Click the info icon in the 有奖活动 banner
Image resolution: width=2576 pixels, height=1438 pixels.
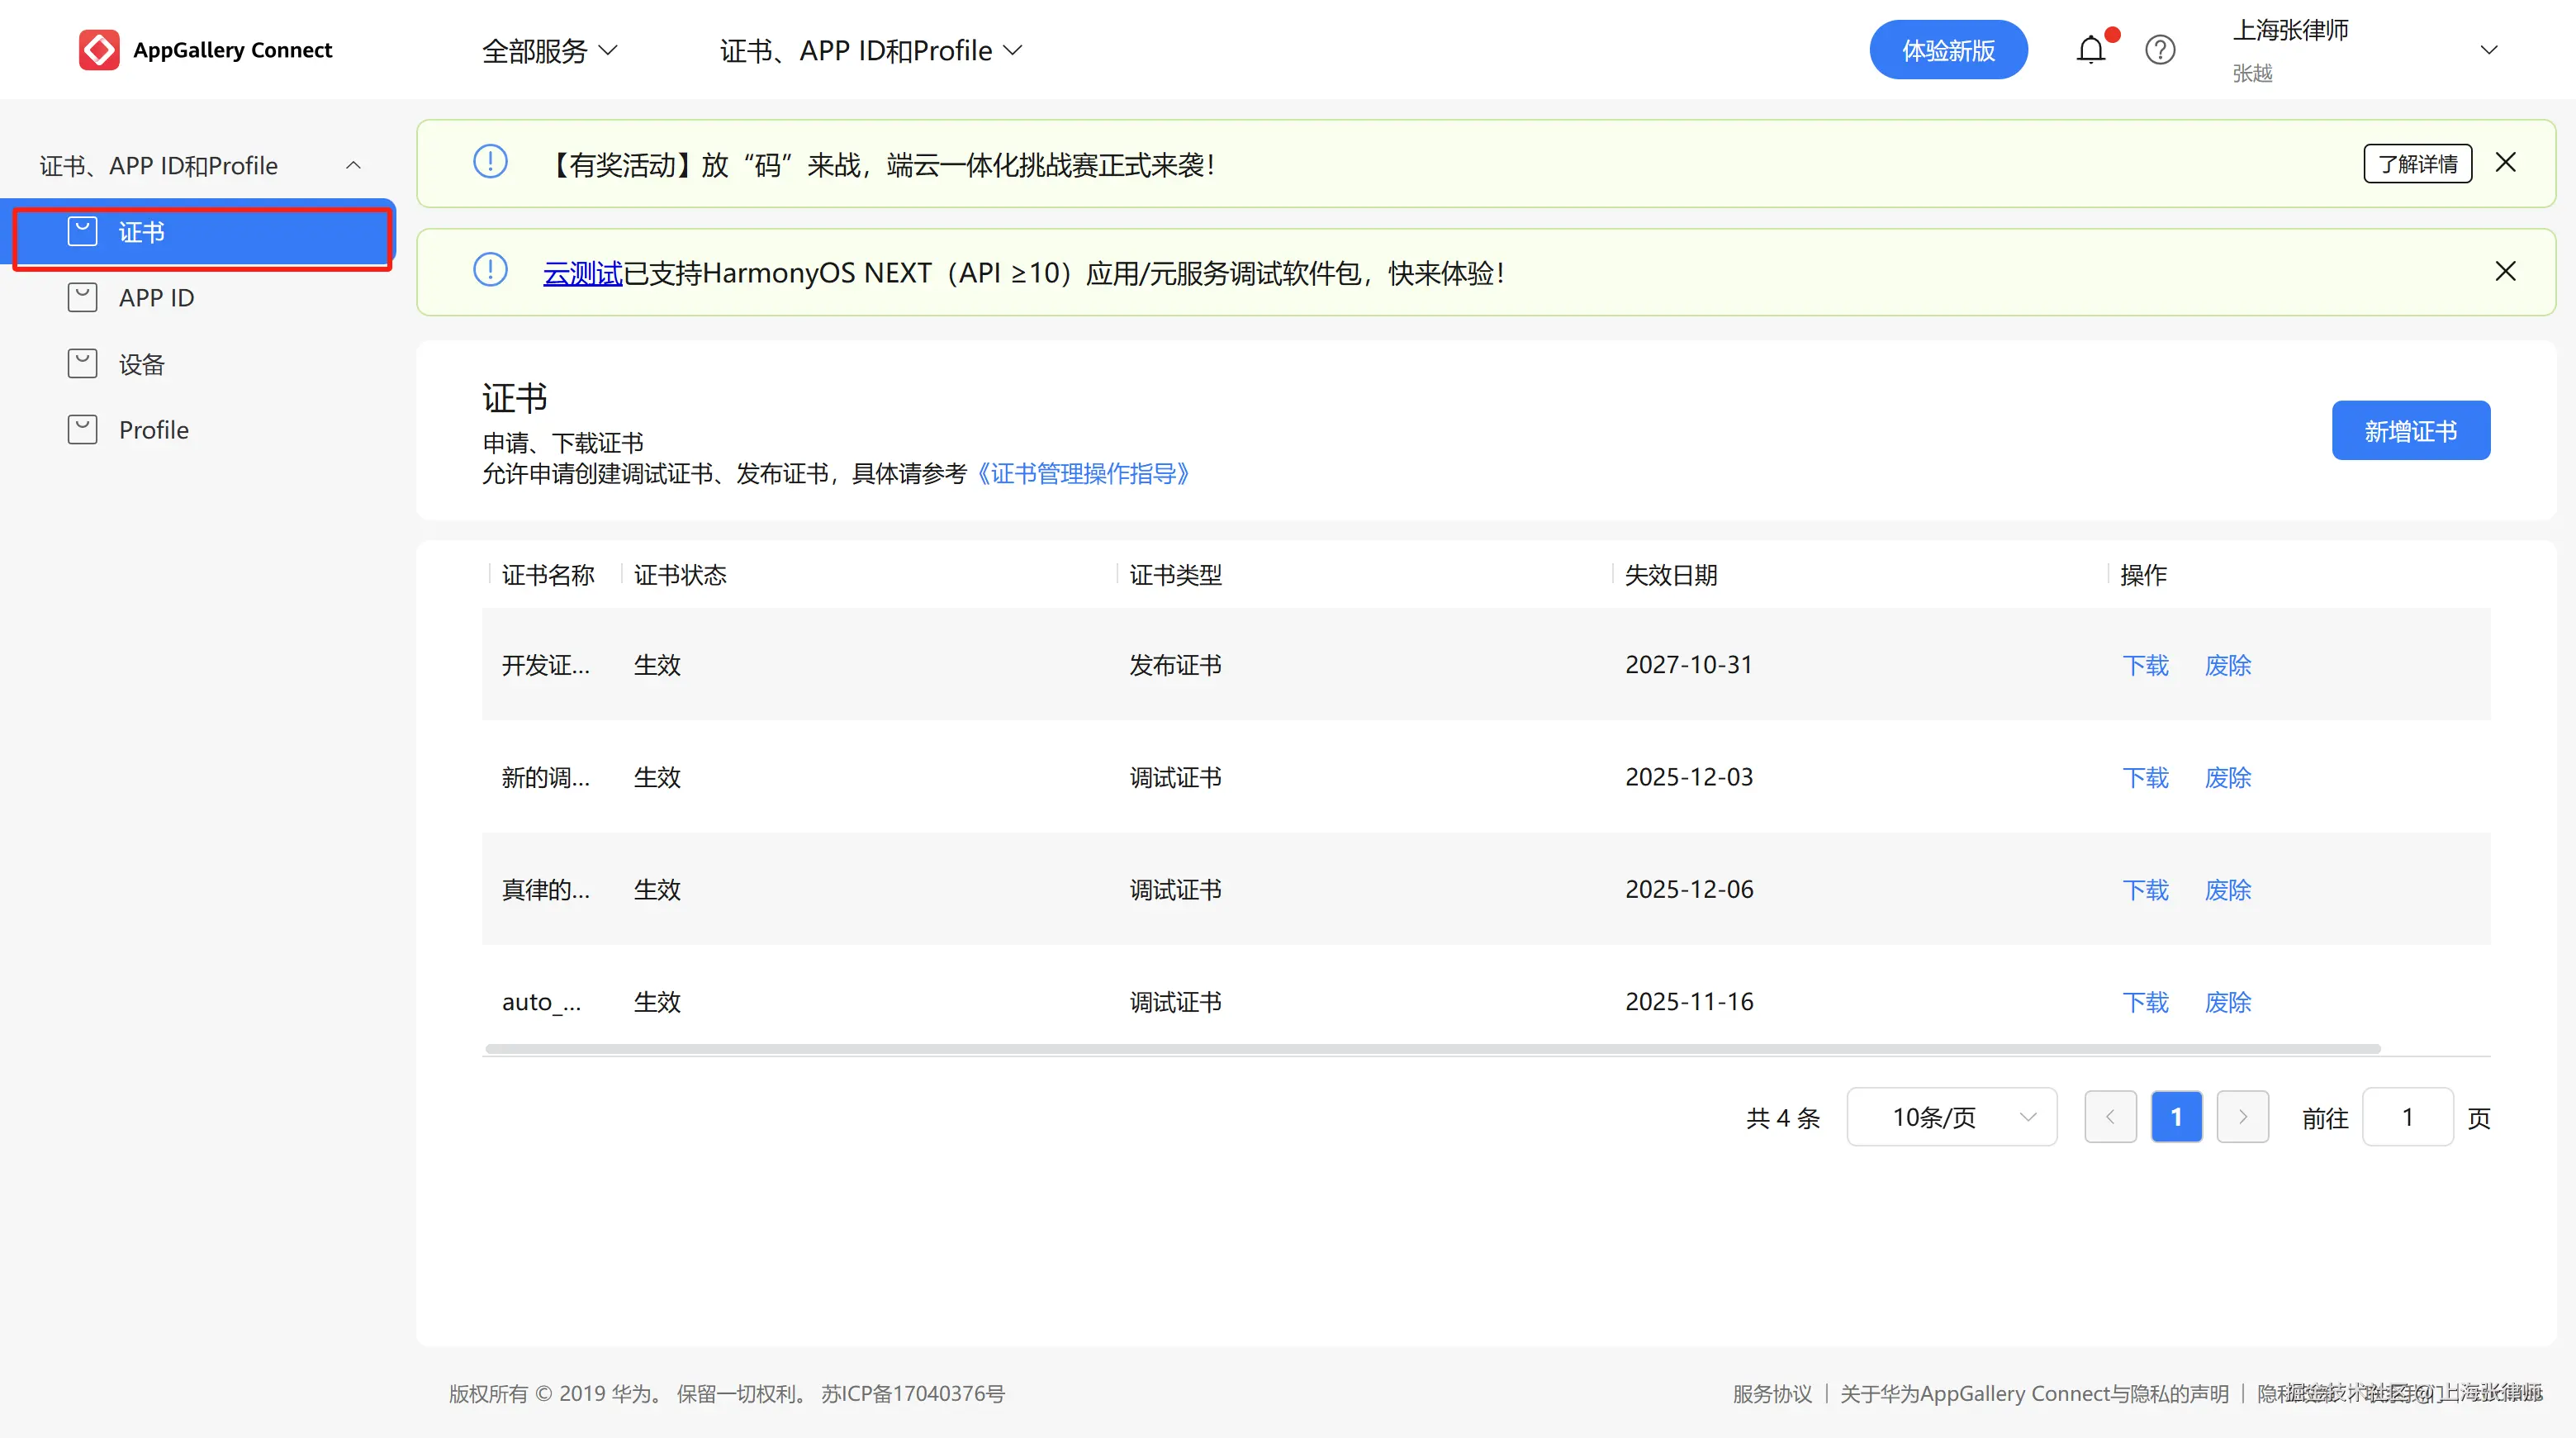click(x=490, y=162)
